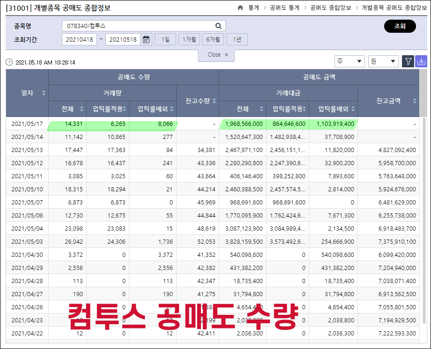Click highlighted volume value 14,331
This screenshot has height=349, width=431.
74,124
